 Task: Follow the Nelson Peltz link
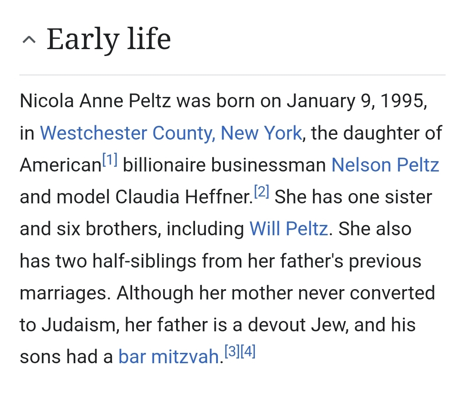(385, 165)
